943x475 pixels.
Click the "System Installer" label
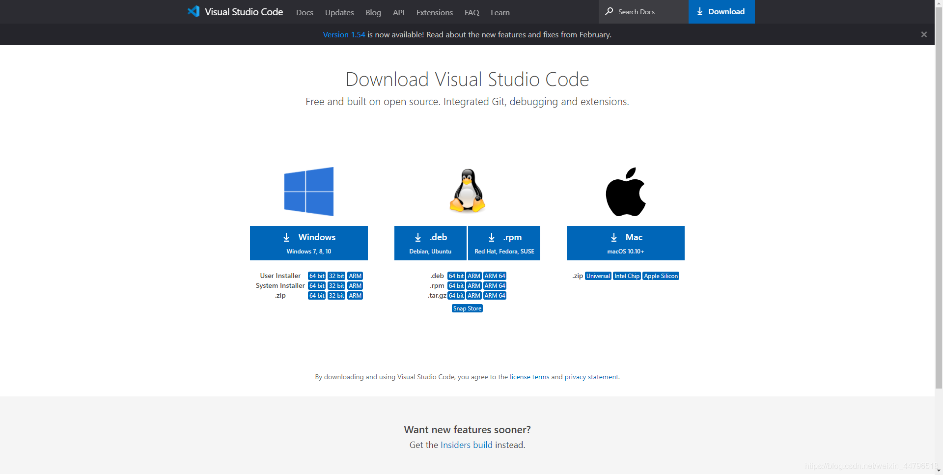tap(280, 286)
